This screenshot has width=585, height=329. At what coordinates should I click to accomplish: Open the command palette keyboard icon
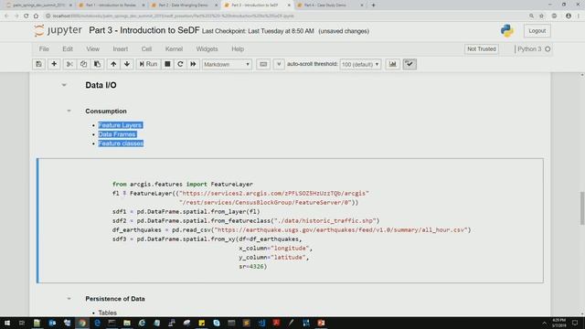click(263, 64)
